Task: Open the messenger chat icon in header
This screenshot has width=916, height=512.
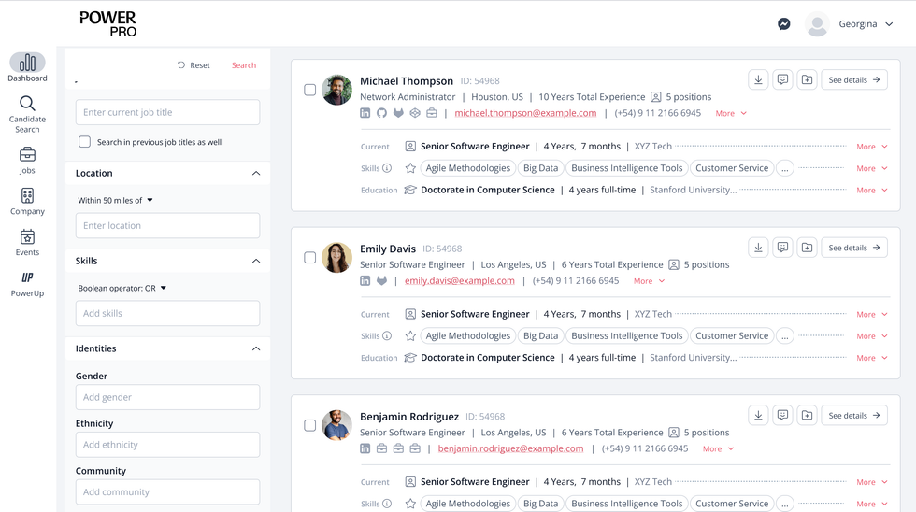Action: click(783, 24)
